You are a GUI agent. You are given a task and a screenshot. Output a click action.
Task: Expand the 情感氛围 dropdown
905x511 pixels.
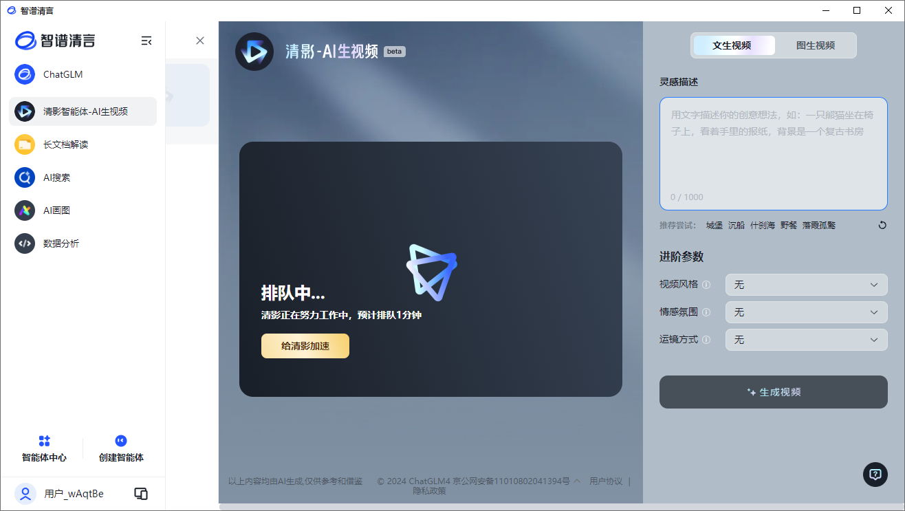point(806,312)
